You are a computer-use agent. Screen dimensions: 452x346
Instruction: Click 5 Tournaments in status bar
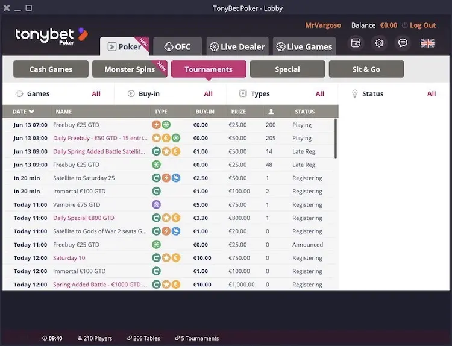click(197, 338)
